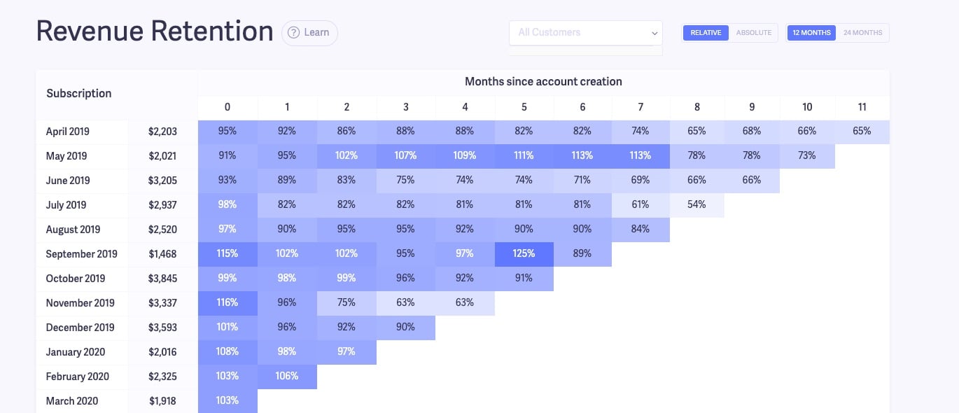Click the 116% cell for November 2019
This screenshot has height=413, width=959.
tap(227, 302)
